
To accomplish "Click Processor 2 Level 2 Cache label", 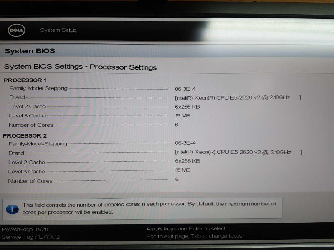I will click(27, 162).
